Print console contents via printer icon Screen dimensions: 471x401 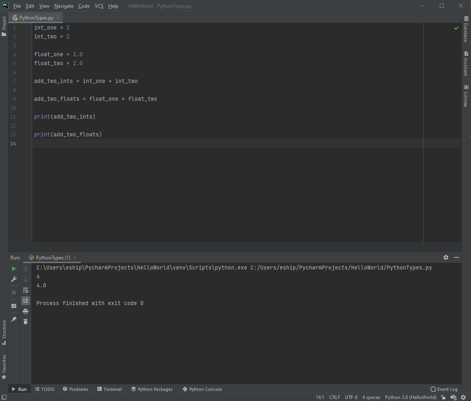(25, 311)
